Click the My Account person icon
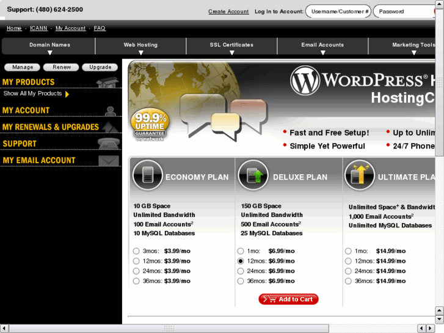Screen dimensions: 444x333 coord(110,111)
